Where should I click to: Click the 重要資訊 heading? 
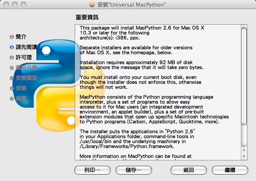point(87,17)
